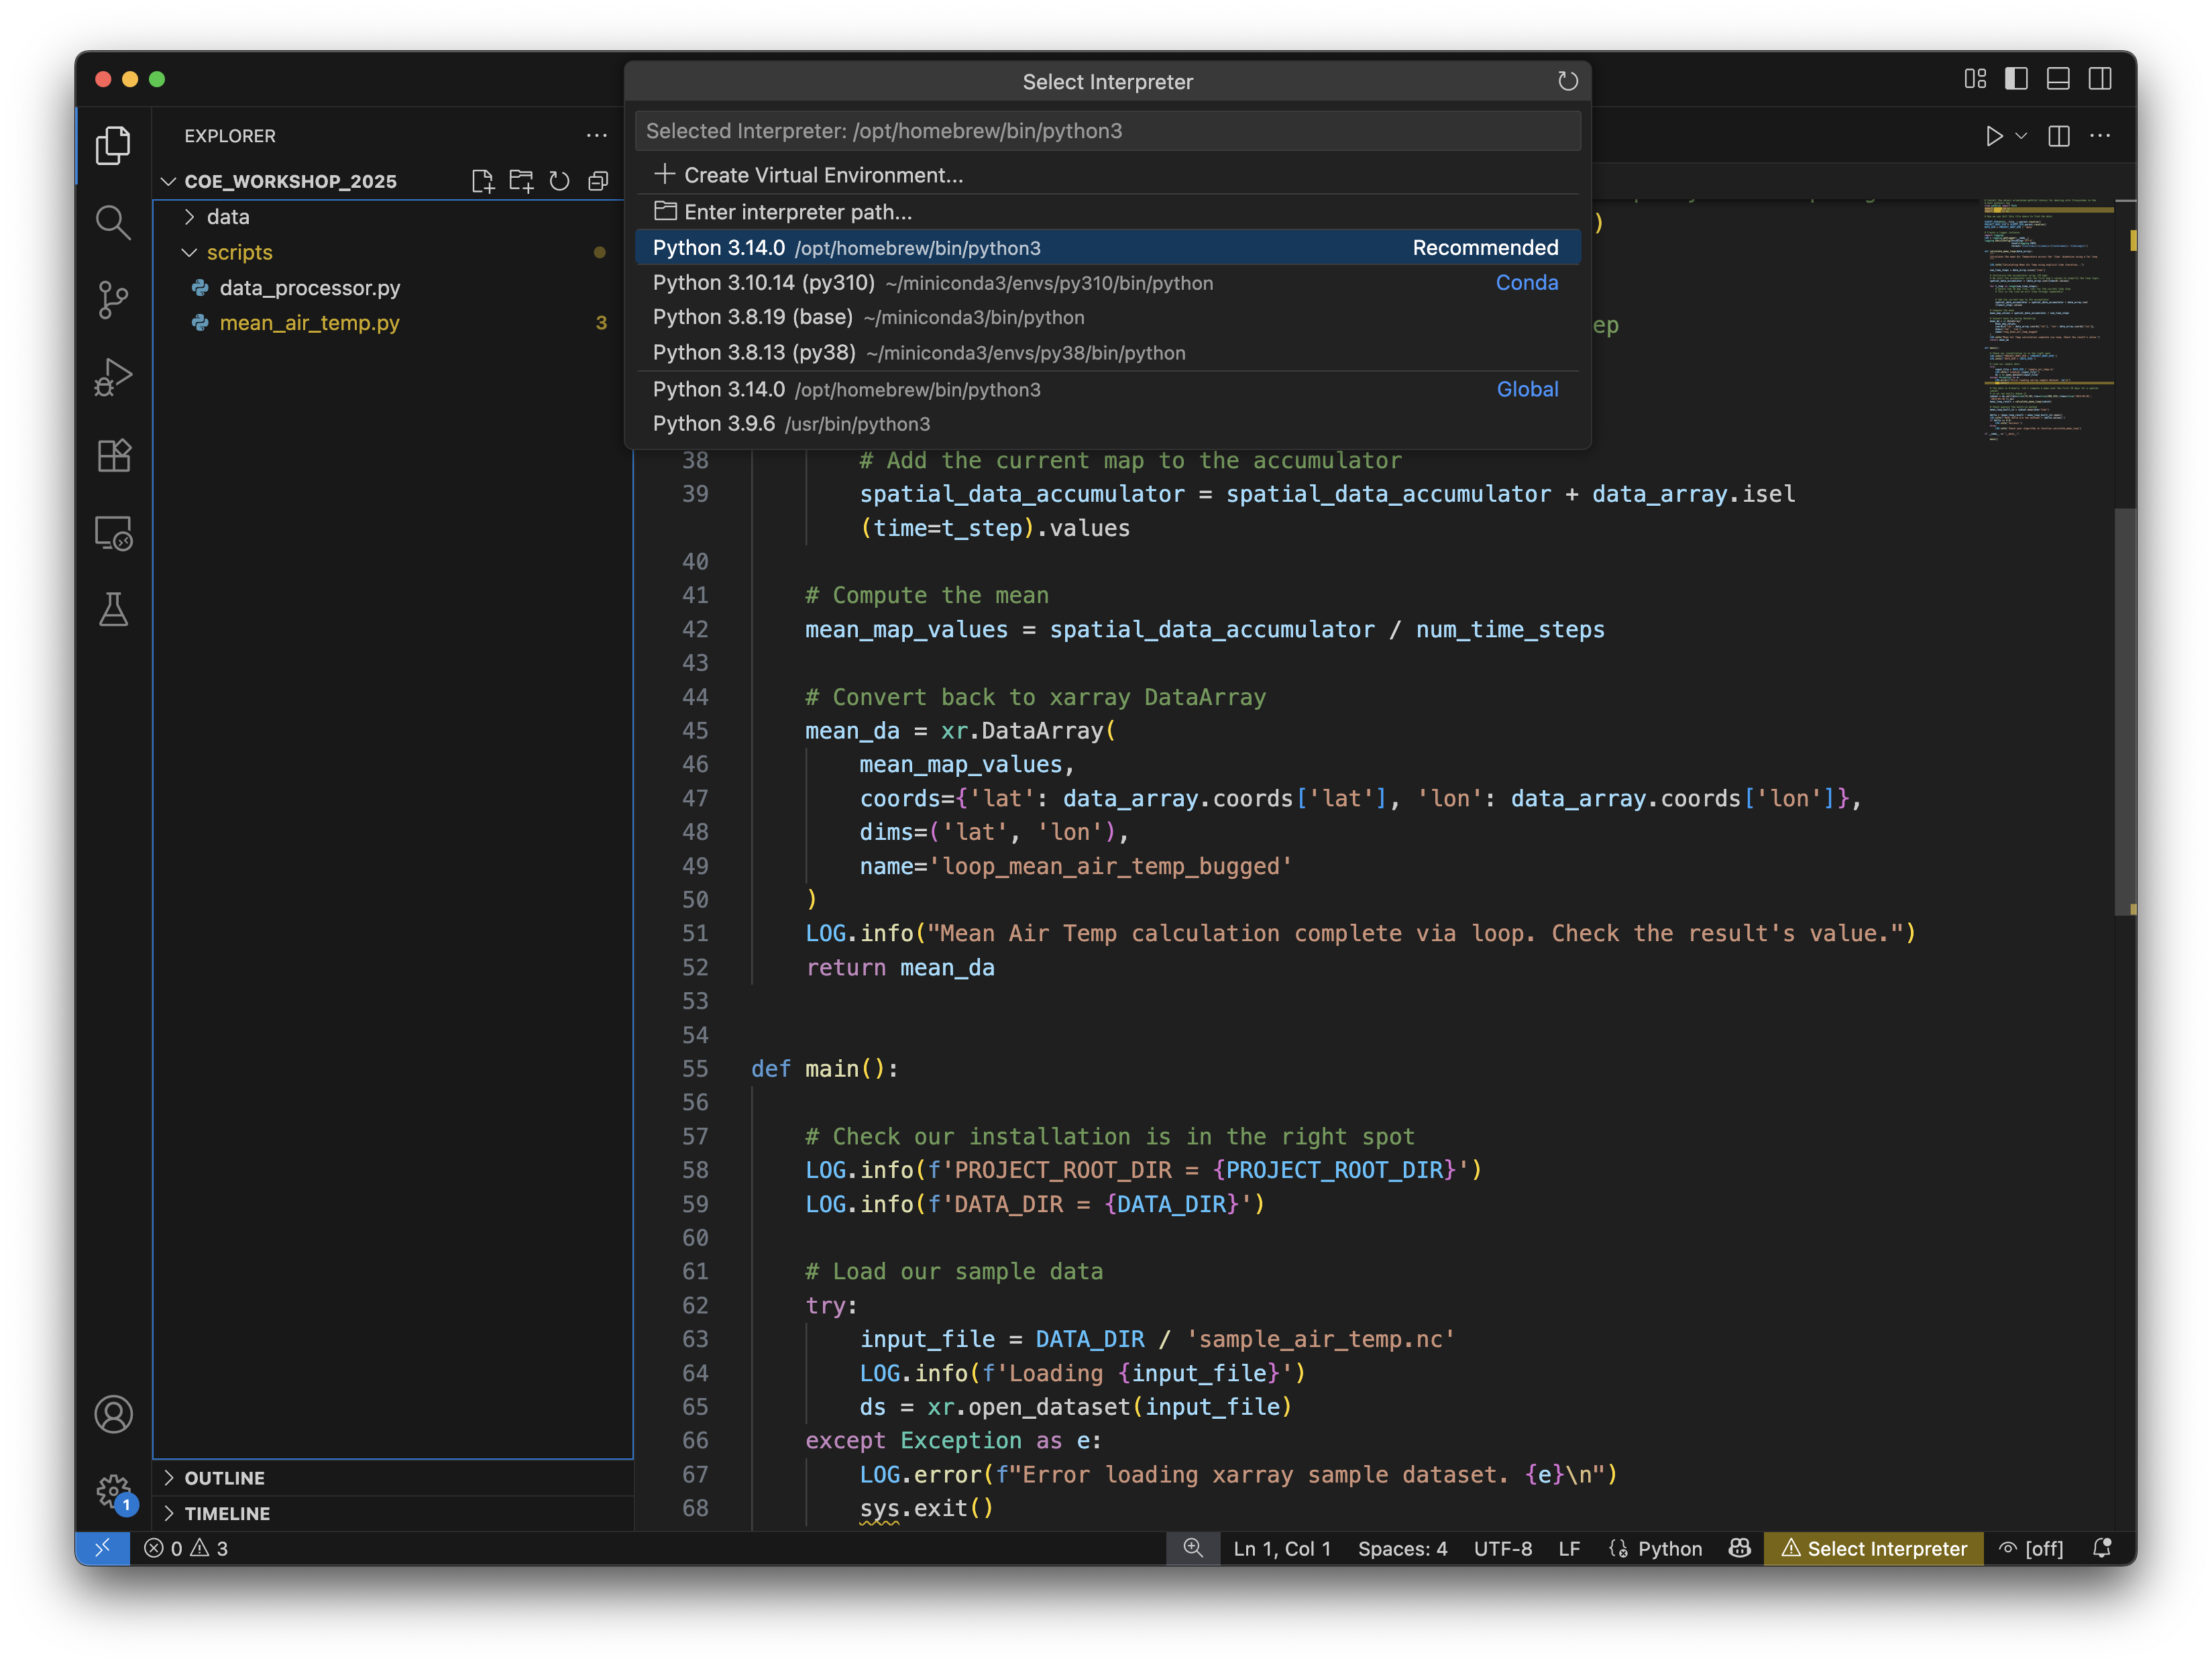Open the Source Control view
The image size is (2212, 1665).
click(x=113, y=299)
